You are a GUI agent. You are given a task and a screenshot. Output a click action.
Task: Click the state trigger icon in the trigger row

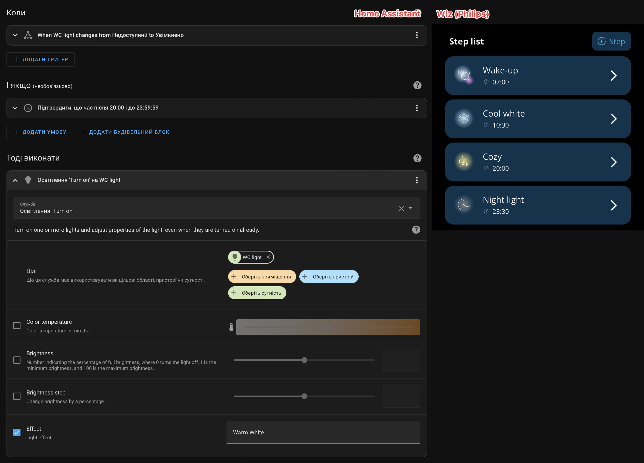click(28, 35)
